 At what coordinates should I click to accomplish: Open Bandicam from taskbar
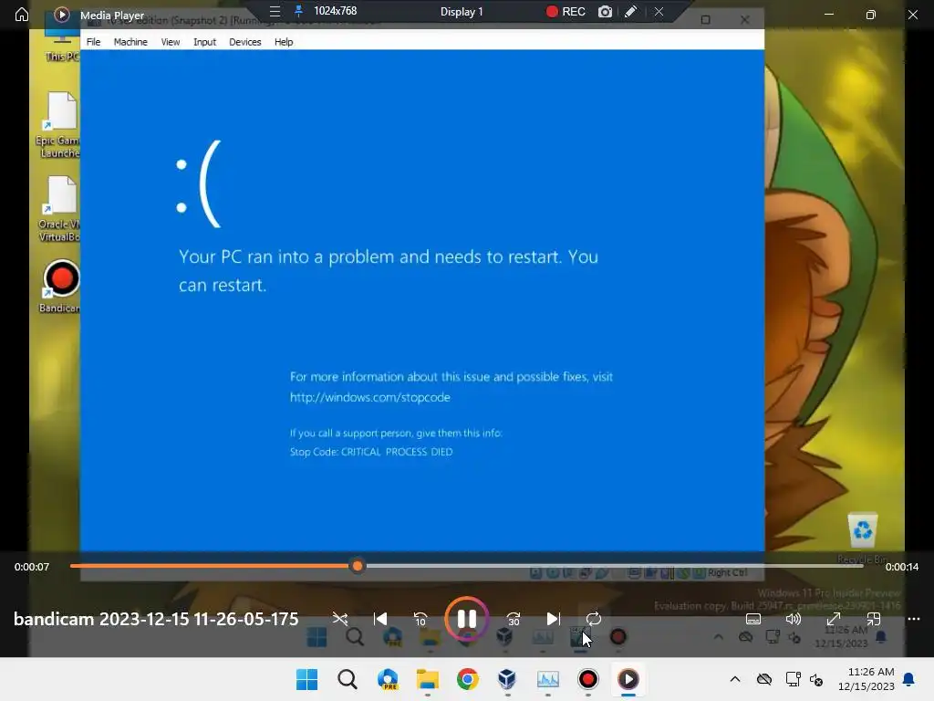coord(588,679)
